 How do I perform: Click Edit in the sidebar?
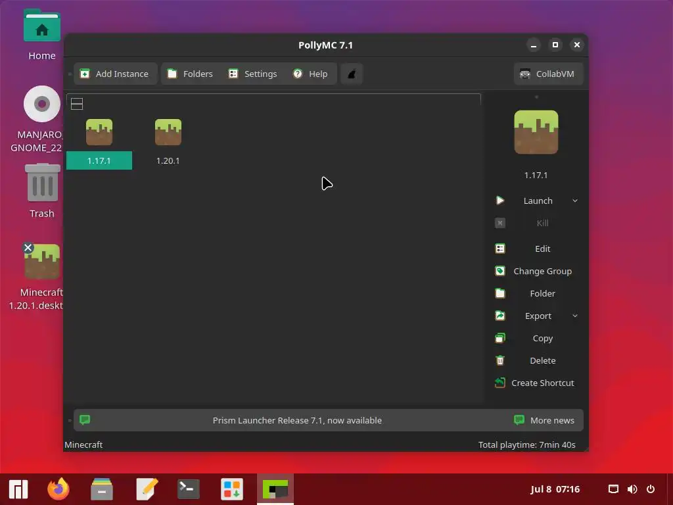[542, 249]
